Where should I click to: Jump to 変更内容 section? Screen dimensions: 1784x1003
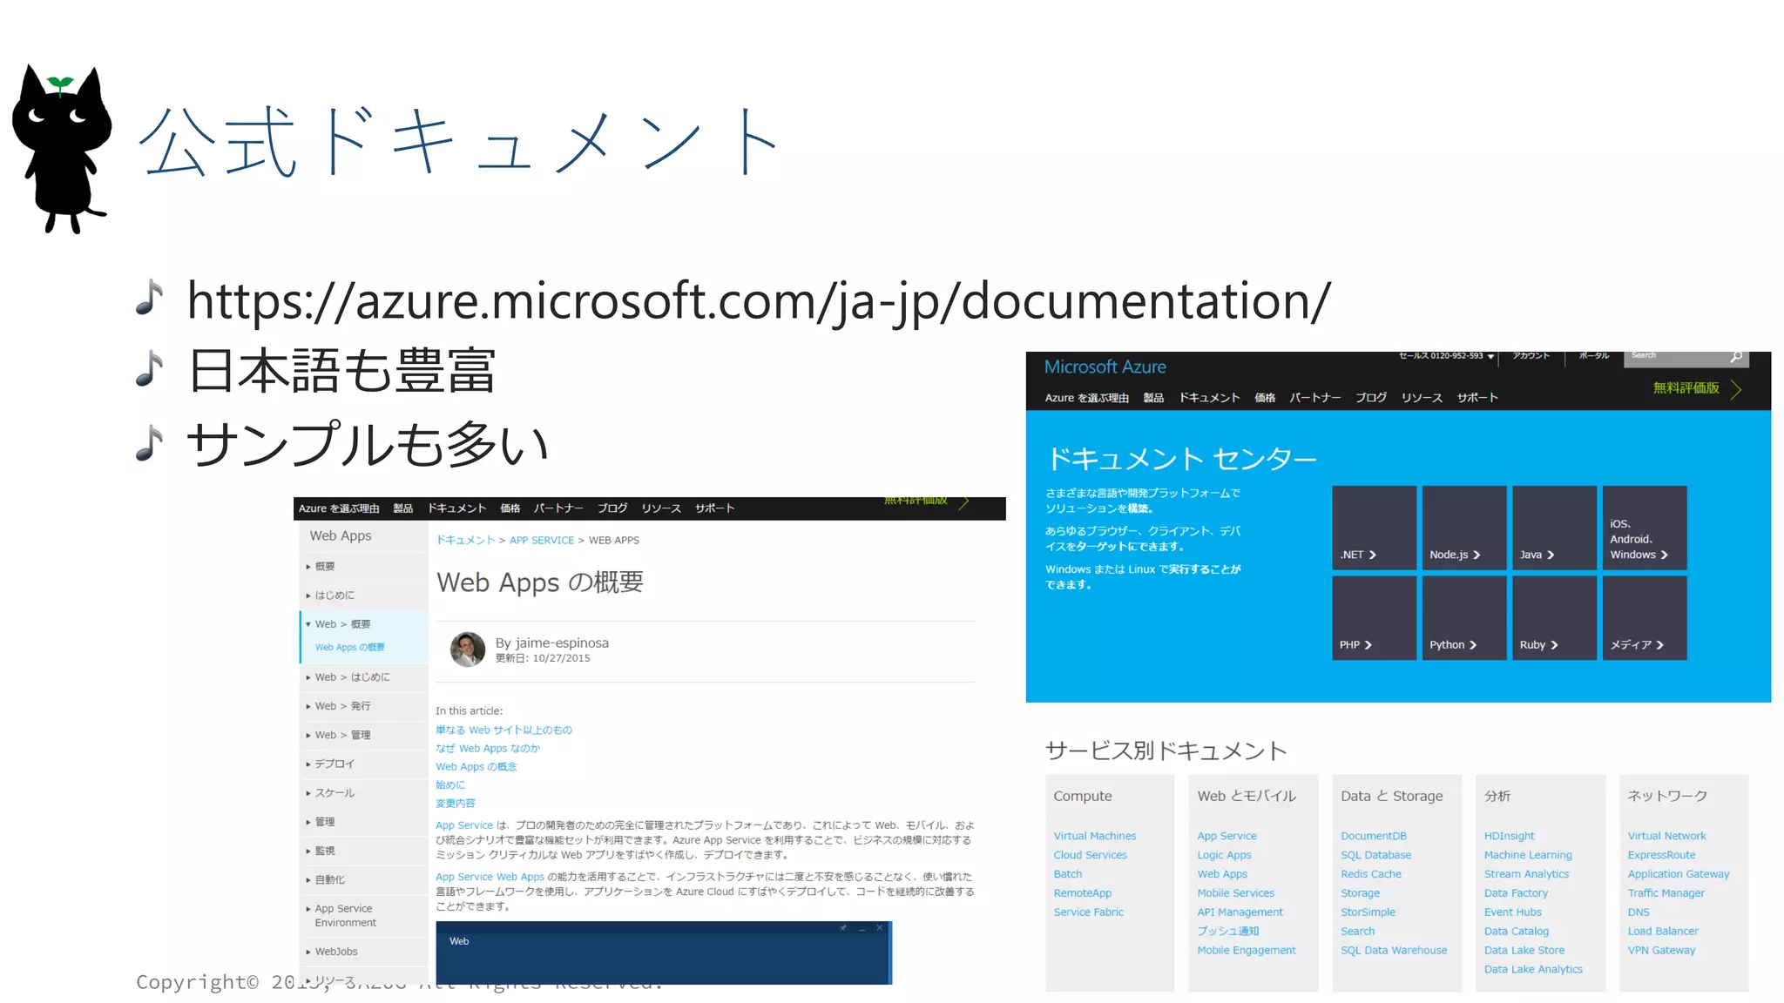pos(456,804)
